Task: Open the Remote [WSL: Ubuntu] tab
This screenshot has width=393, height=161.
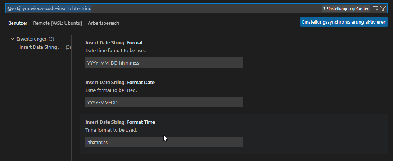Action: tap(57, 23)
